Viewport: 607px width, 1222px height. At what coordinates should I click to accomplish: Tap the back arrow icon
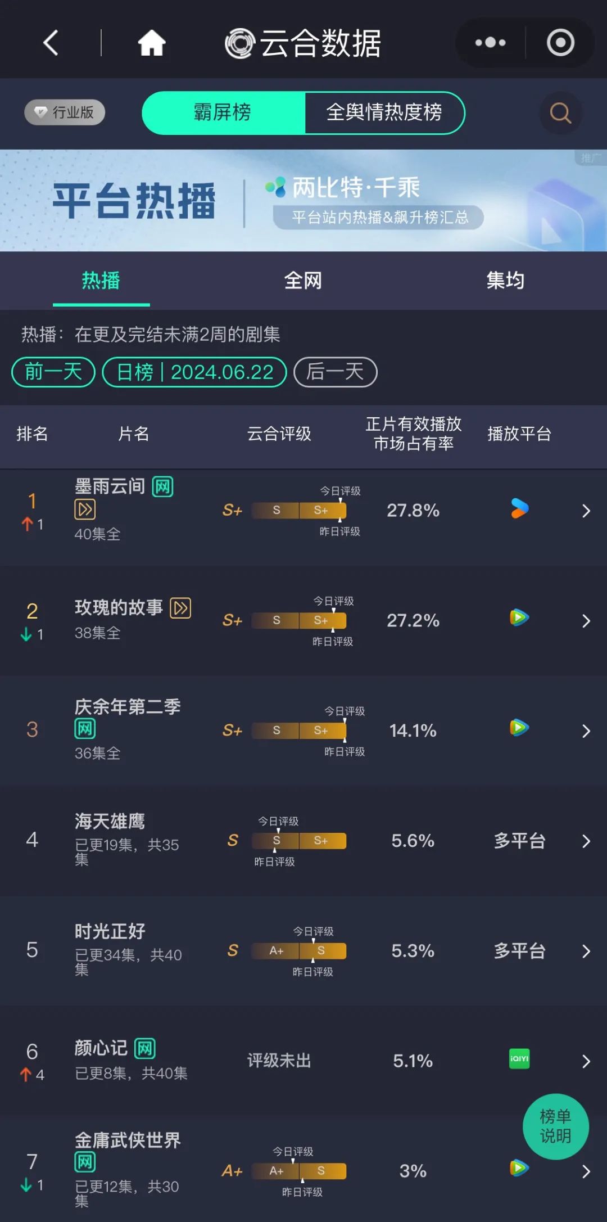(51, 43)
